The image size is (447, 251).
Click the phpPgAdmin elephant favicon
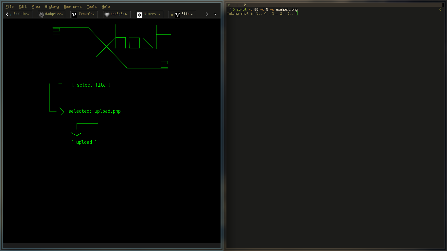(107, 15)
